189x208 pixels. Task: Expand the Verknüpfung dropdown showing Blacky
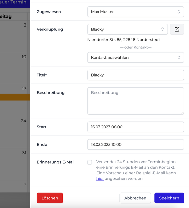[128, 29]
